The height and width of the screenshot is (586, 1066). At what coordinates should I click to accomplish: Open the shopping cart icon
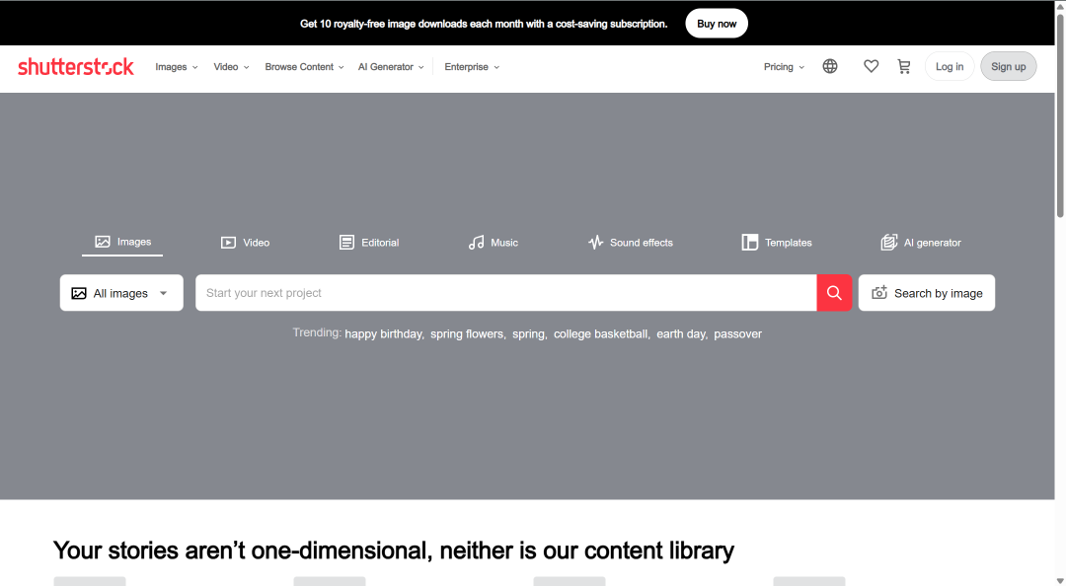pyautogui.click(x=903, y=67)
